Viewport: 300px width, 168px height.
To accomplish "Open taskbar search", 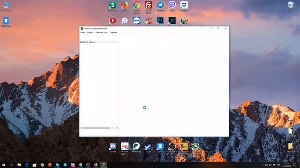I will pos(11,165).
